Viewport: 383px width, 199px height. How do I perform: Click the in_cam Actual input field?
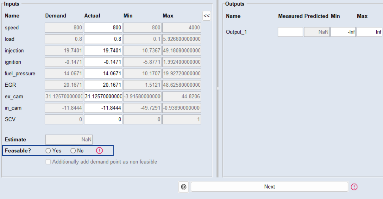point(103,108)
